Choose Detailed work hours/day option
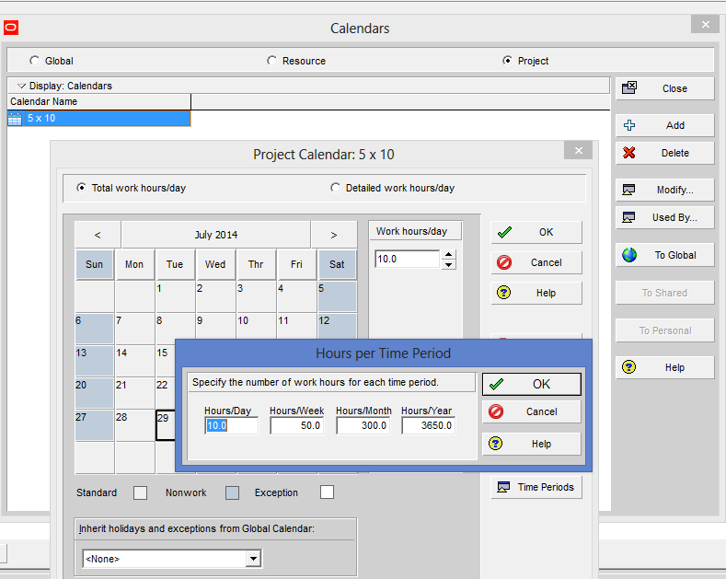 click(335, 188)
